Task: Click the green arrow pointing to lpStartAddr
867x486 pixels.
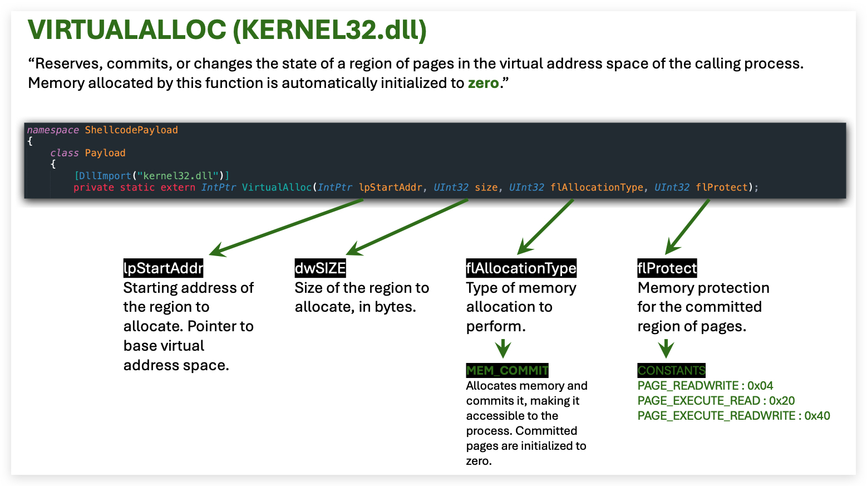Action: (286, 228)
